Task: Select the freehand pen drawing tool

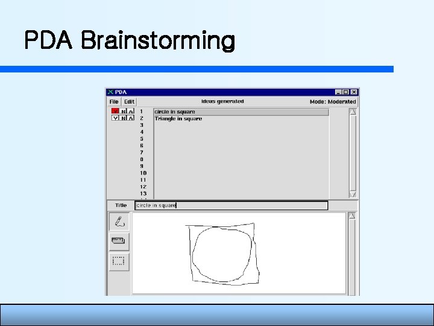Action: click(119, 222)
